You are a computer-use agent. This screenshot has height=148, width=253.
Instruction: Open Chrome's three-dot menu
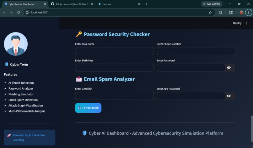249,12
